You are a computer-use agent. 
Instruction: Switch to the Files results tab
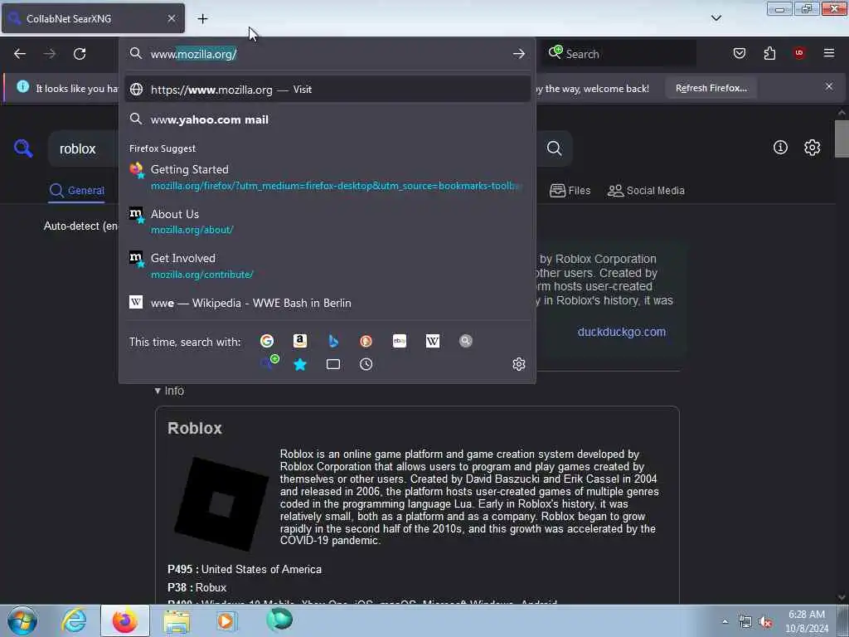pos(570,191)
